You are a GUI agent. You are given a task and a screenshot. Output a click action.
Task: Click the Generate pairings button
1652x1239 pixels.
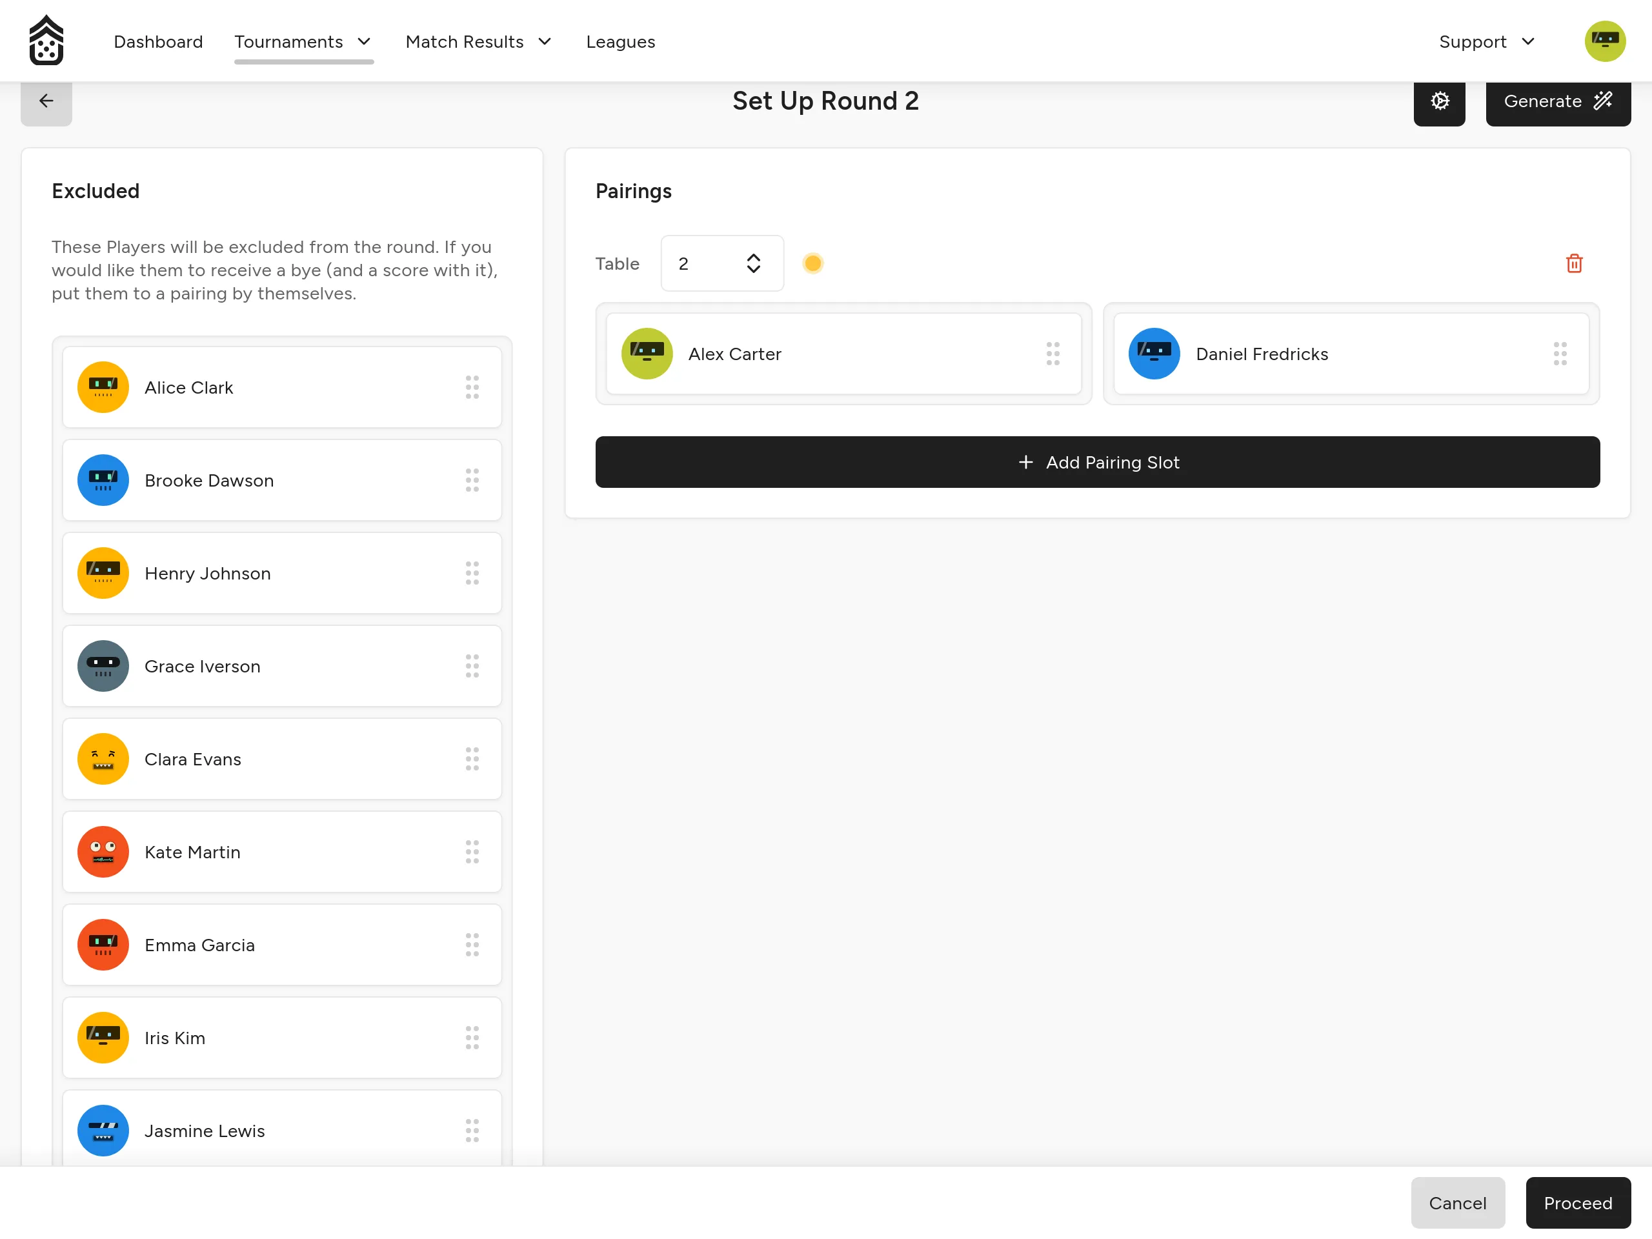tap(1558, 101)
